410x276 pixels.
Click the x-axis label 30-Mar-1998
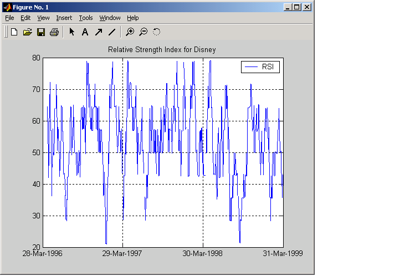pos(202,253)
